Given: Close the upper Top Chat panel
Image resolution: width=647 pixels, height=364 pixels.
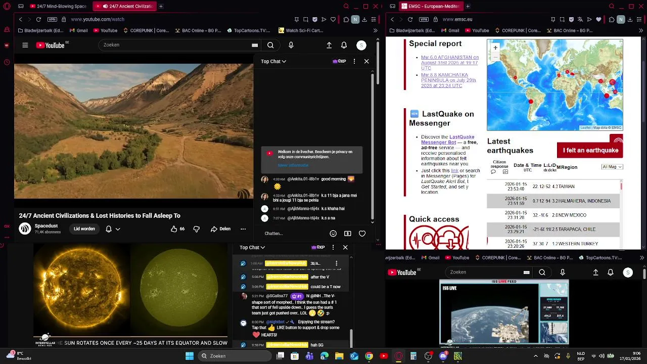Looking at the screenshot, I should tap(366, 61).
